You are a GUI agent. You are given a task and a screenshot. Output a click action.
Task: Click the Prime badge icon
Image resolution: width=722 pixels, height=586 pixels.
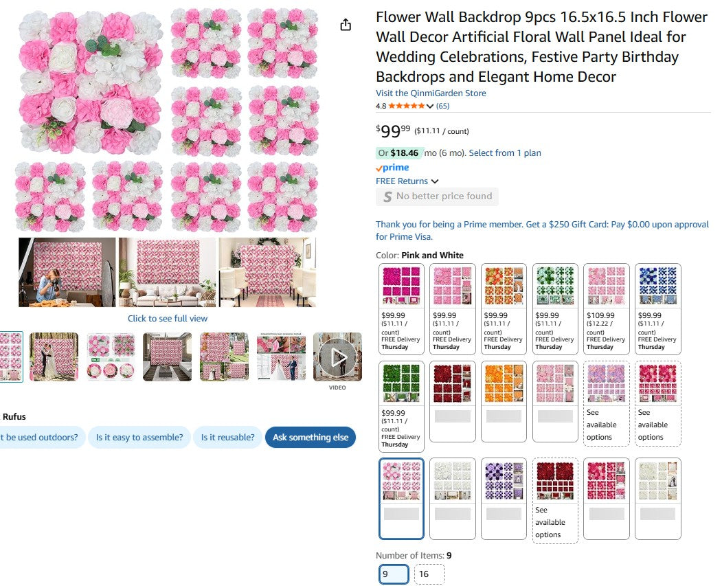pos(392,167)
